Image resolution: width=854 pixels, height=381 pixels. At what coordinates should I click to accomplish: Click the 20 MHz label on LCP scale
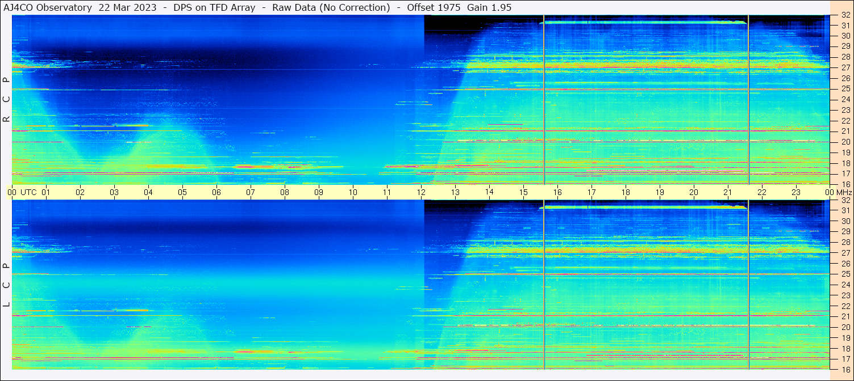tap(845, 327)
